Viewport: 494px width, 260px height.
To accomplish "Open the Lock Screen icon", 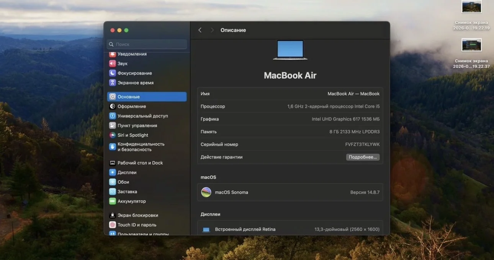I will tap(112, 215).
